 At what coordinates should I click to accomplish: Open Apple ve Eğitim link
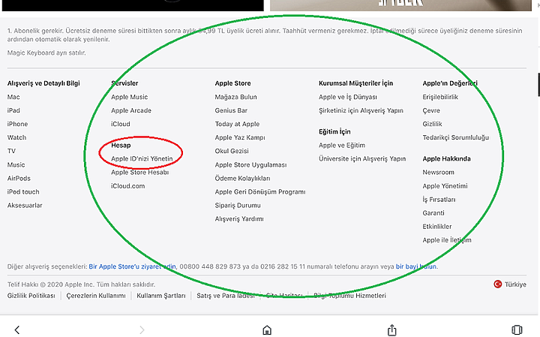[342, 145]
